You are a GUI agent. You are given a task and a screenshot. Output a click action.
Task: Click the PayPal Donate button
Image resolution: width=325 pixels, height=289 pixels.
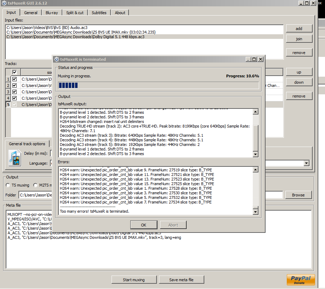(301, 280)
